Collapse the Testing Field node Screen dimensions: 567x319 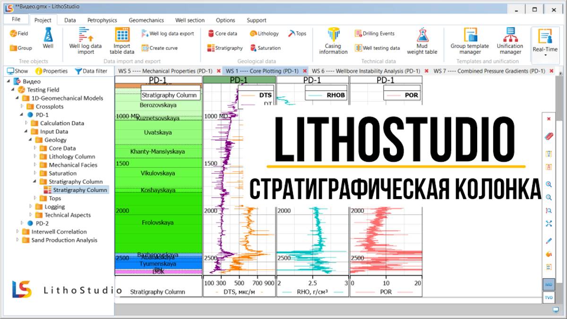[x=13, y=90]
